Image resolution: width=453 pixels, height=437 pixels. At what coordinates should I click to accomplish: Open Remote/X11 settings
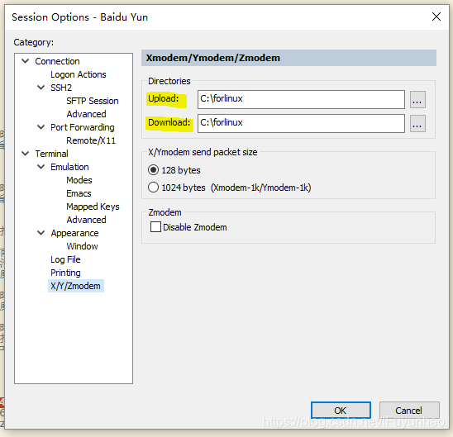tap(91, 140)
